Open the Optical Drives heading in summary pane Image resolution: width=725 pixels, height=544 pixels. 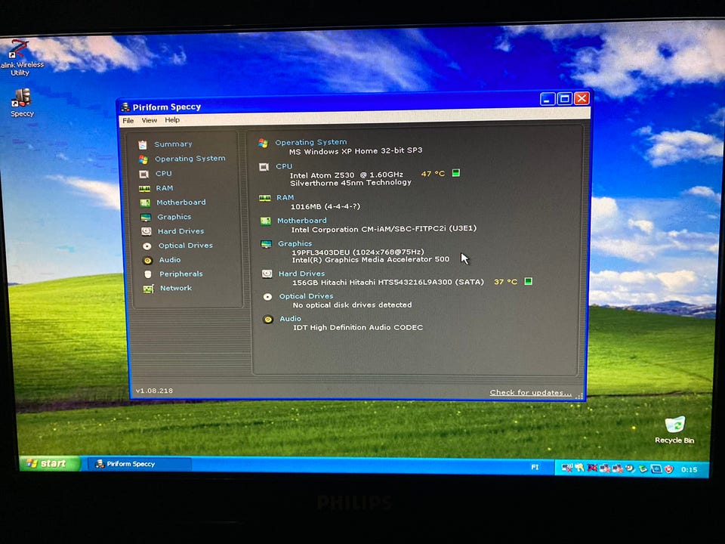(306, 296)
